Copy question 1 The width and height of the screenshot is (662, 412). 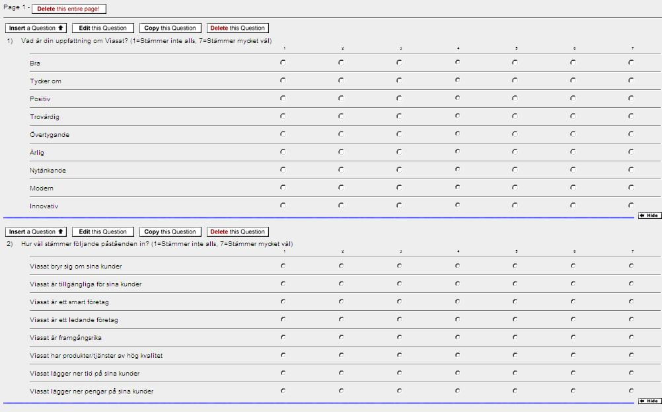[x=170, y=28]
